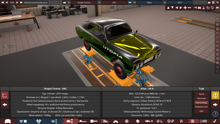Click the photo camera under top bar

(217, 8)
